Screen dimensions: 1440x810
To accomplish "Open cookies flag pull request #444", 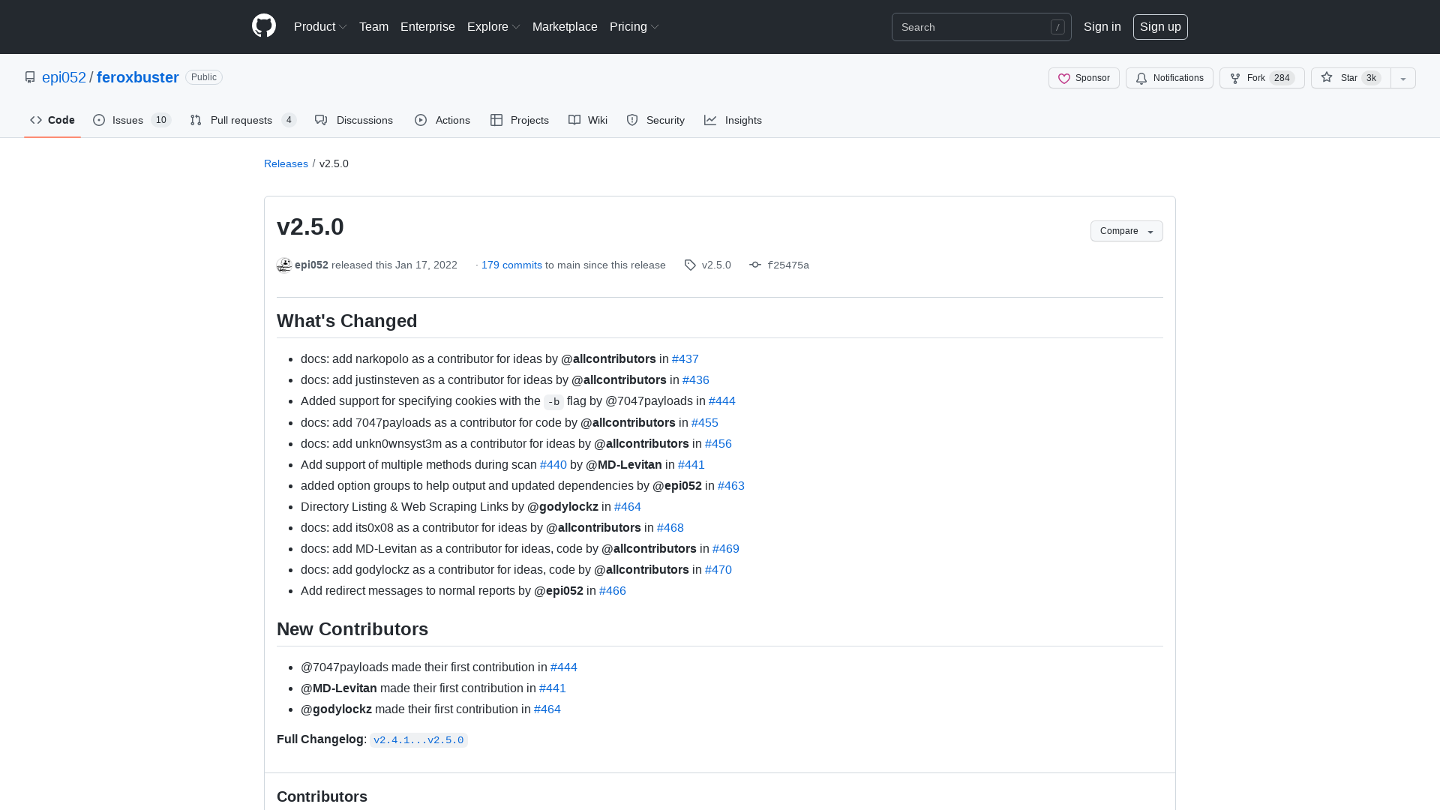I will click(722, 401).
